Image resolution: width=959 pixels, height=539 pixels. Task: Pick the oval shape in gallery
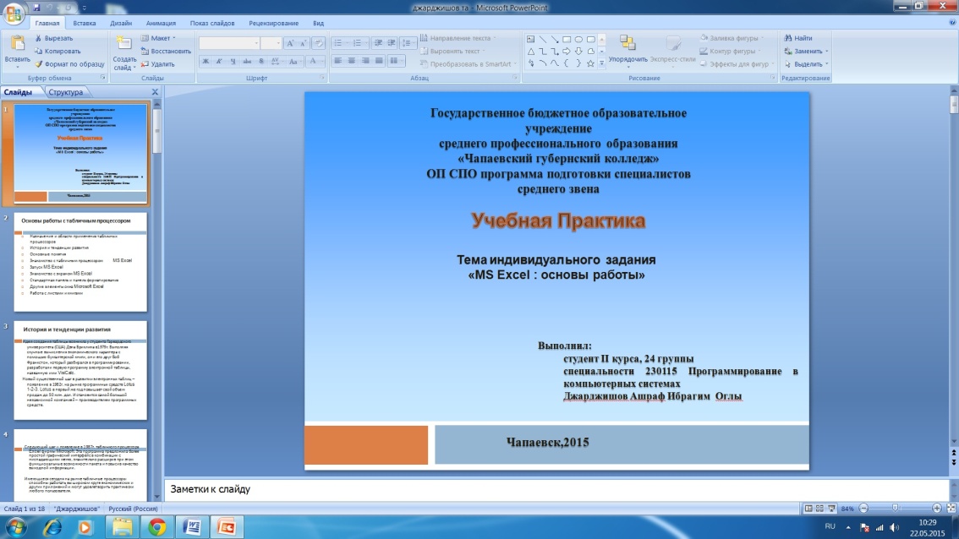(x=578, y=39)
